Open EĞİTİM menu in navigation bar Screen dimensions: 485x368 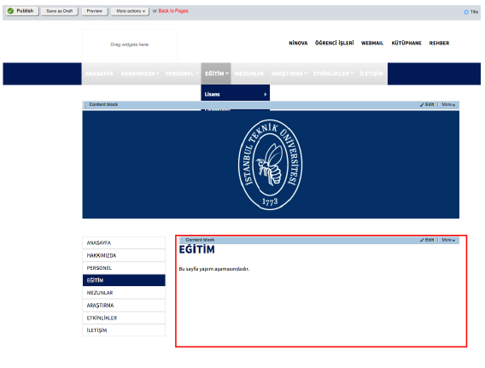[216, 73]
